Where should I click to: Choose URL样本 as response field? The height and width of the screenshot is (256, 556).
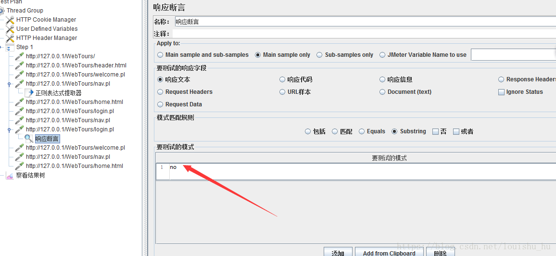point(282,92)
